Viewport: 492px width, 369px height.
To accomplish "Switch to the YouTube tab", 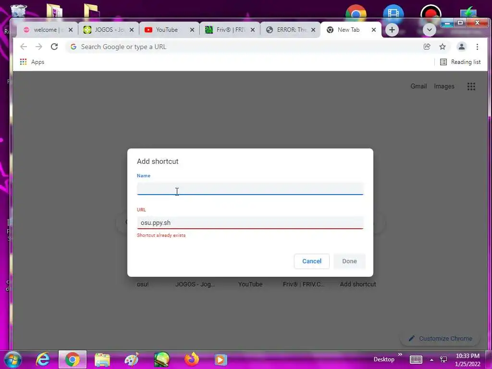I will click(170, 30).
